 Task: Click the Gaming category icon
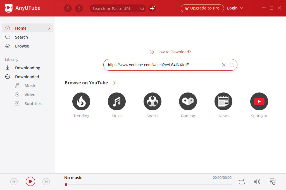coord(188,101)
